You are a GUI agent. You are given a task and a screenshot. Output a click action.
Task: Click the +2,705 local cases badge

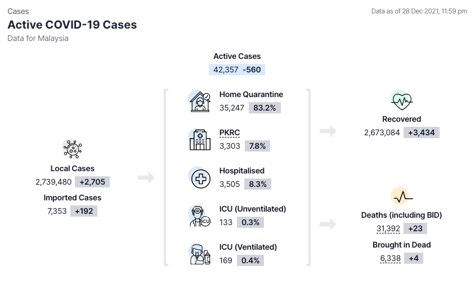pyautogui.click(x=92, y=182)
